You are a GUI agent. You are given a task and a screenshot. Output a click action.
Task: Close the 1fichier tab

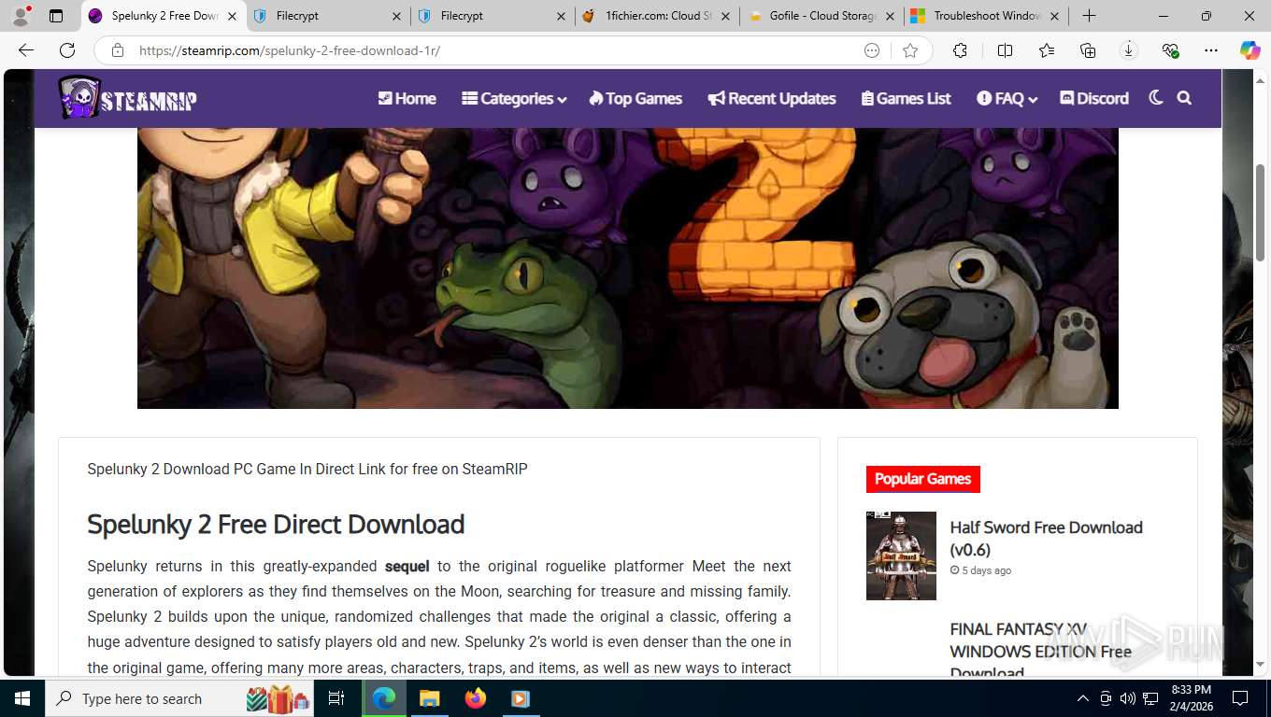(725, 16)
